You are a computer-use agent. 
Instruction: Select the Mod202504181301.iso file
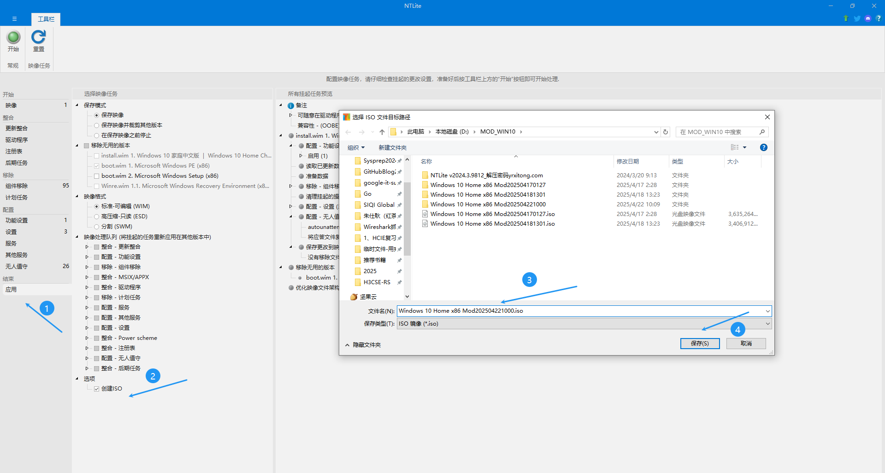pyautogui.click(x=492, y=224)
